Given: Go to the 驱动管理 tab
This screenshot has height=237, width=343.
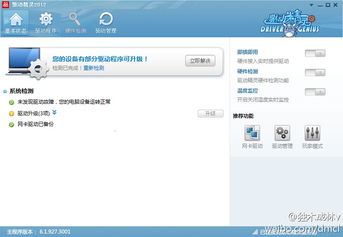Looking at the screenshot, I should [x=106, y=22].
